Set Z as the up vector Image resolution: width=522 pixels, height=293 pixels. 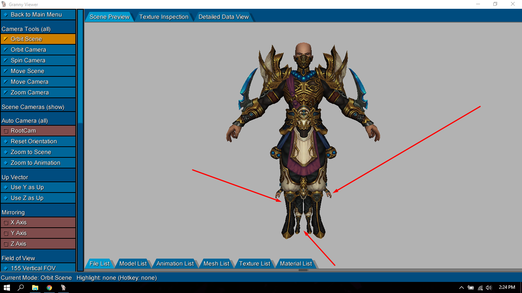[38, 198]
